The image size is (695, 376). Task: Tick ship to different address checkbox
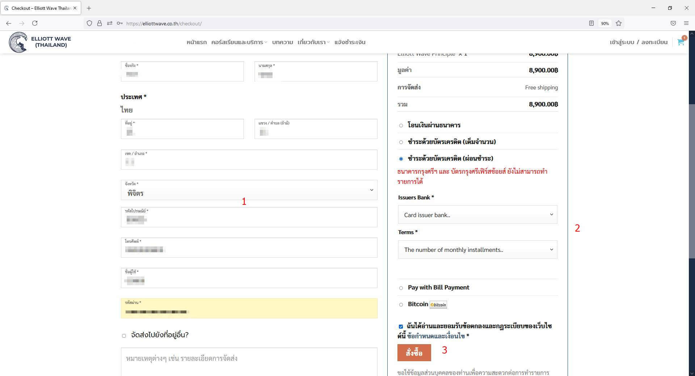click(124, 335)
